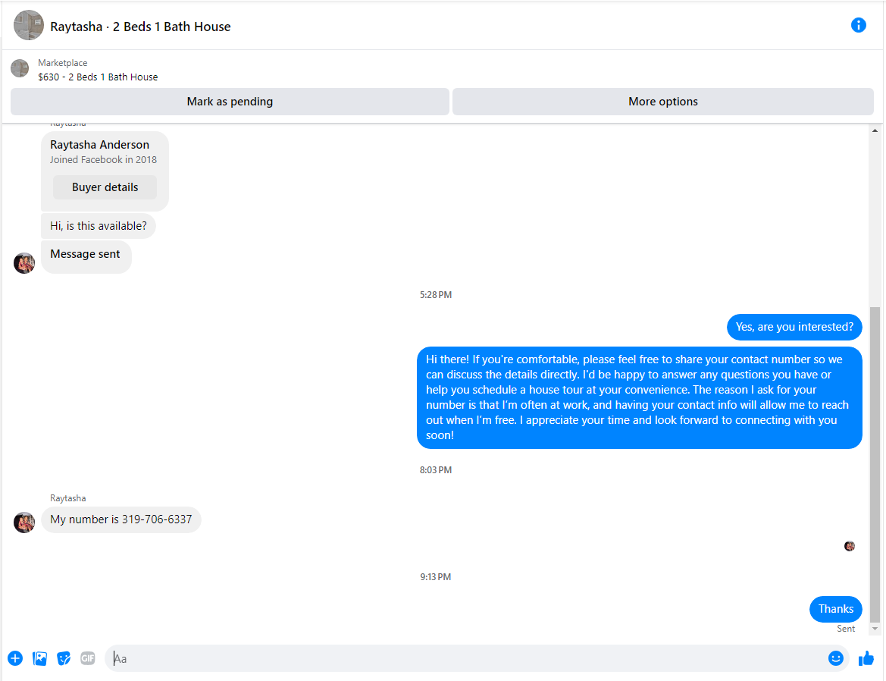Viewport: 886px width, 681px height.
Task: Open the GIF picker
Action: [88, 658]
